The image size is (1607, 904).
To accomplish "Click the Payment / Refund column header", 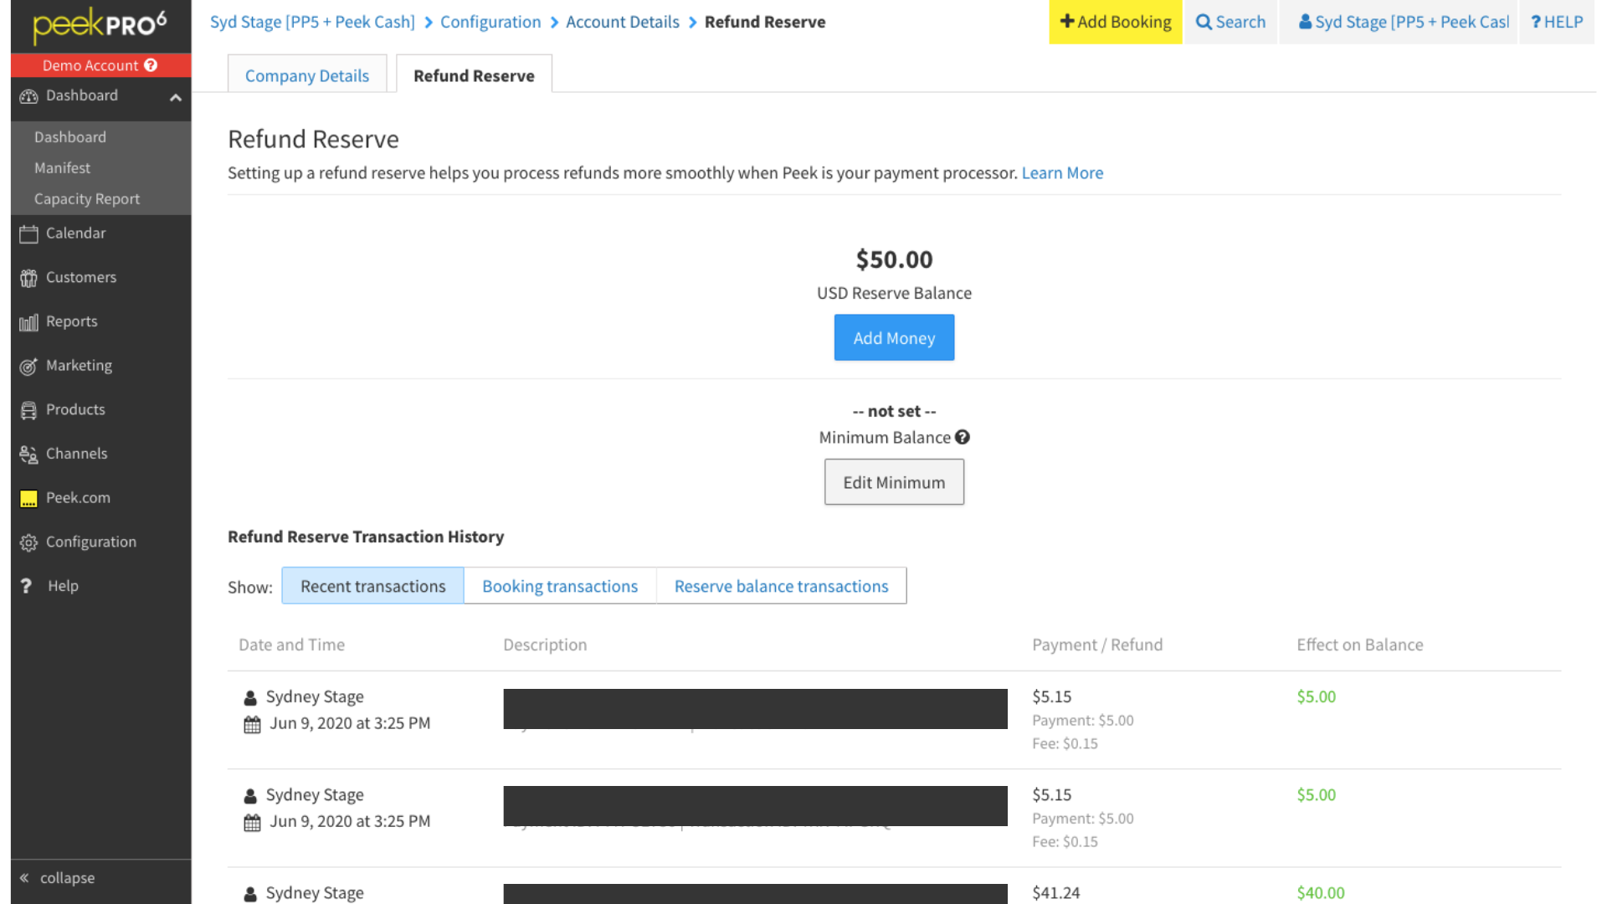I will (1097, 645).
